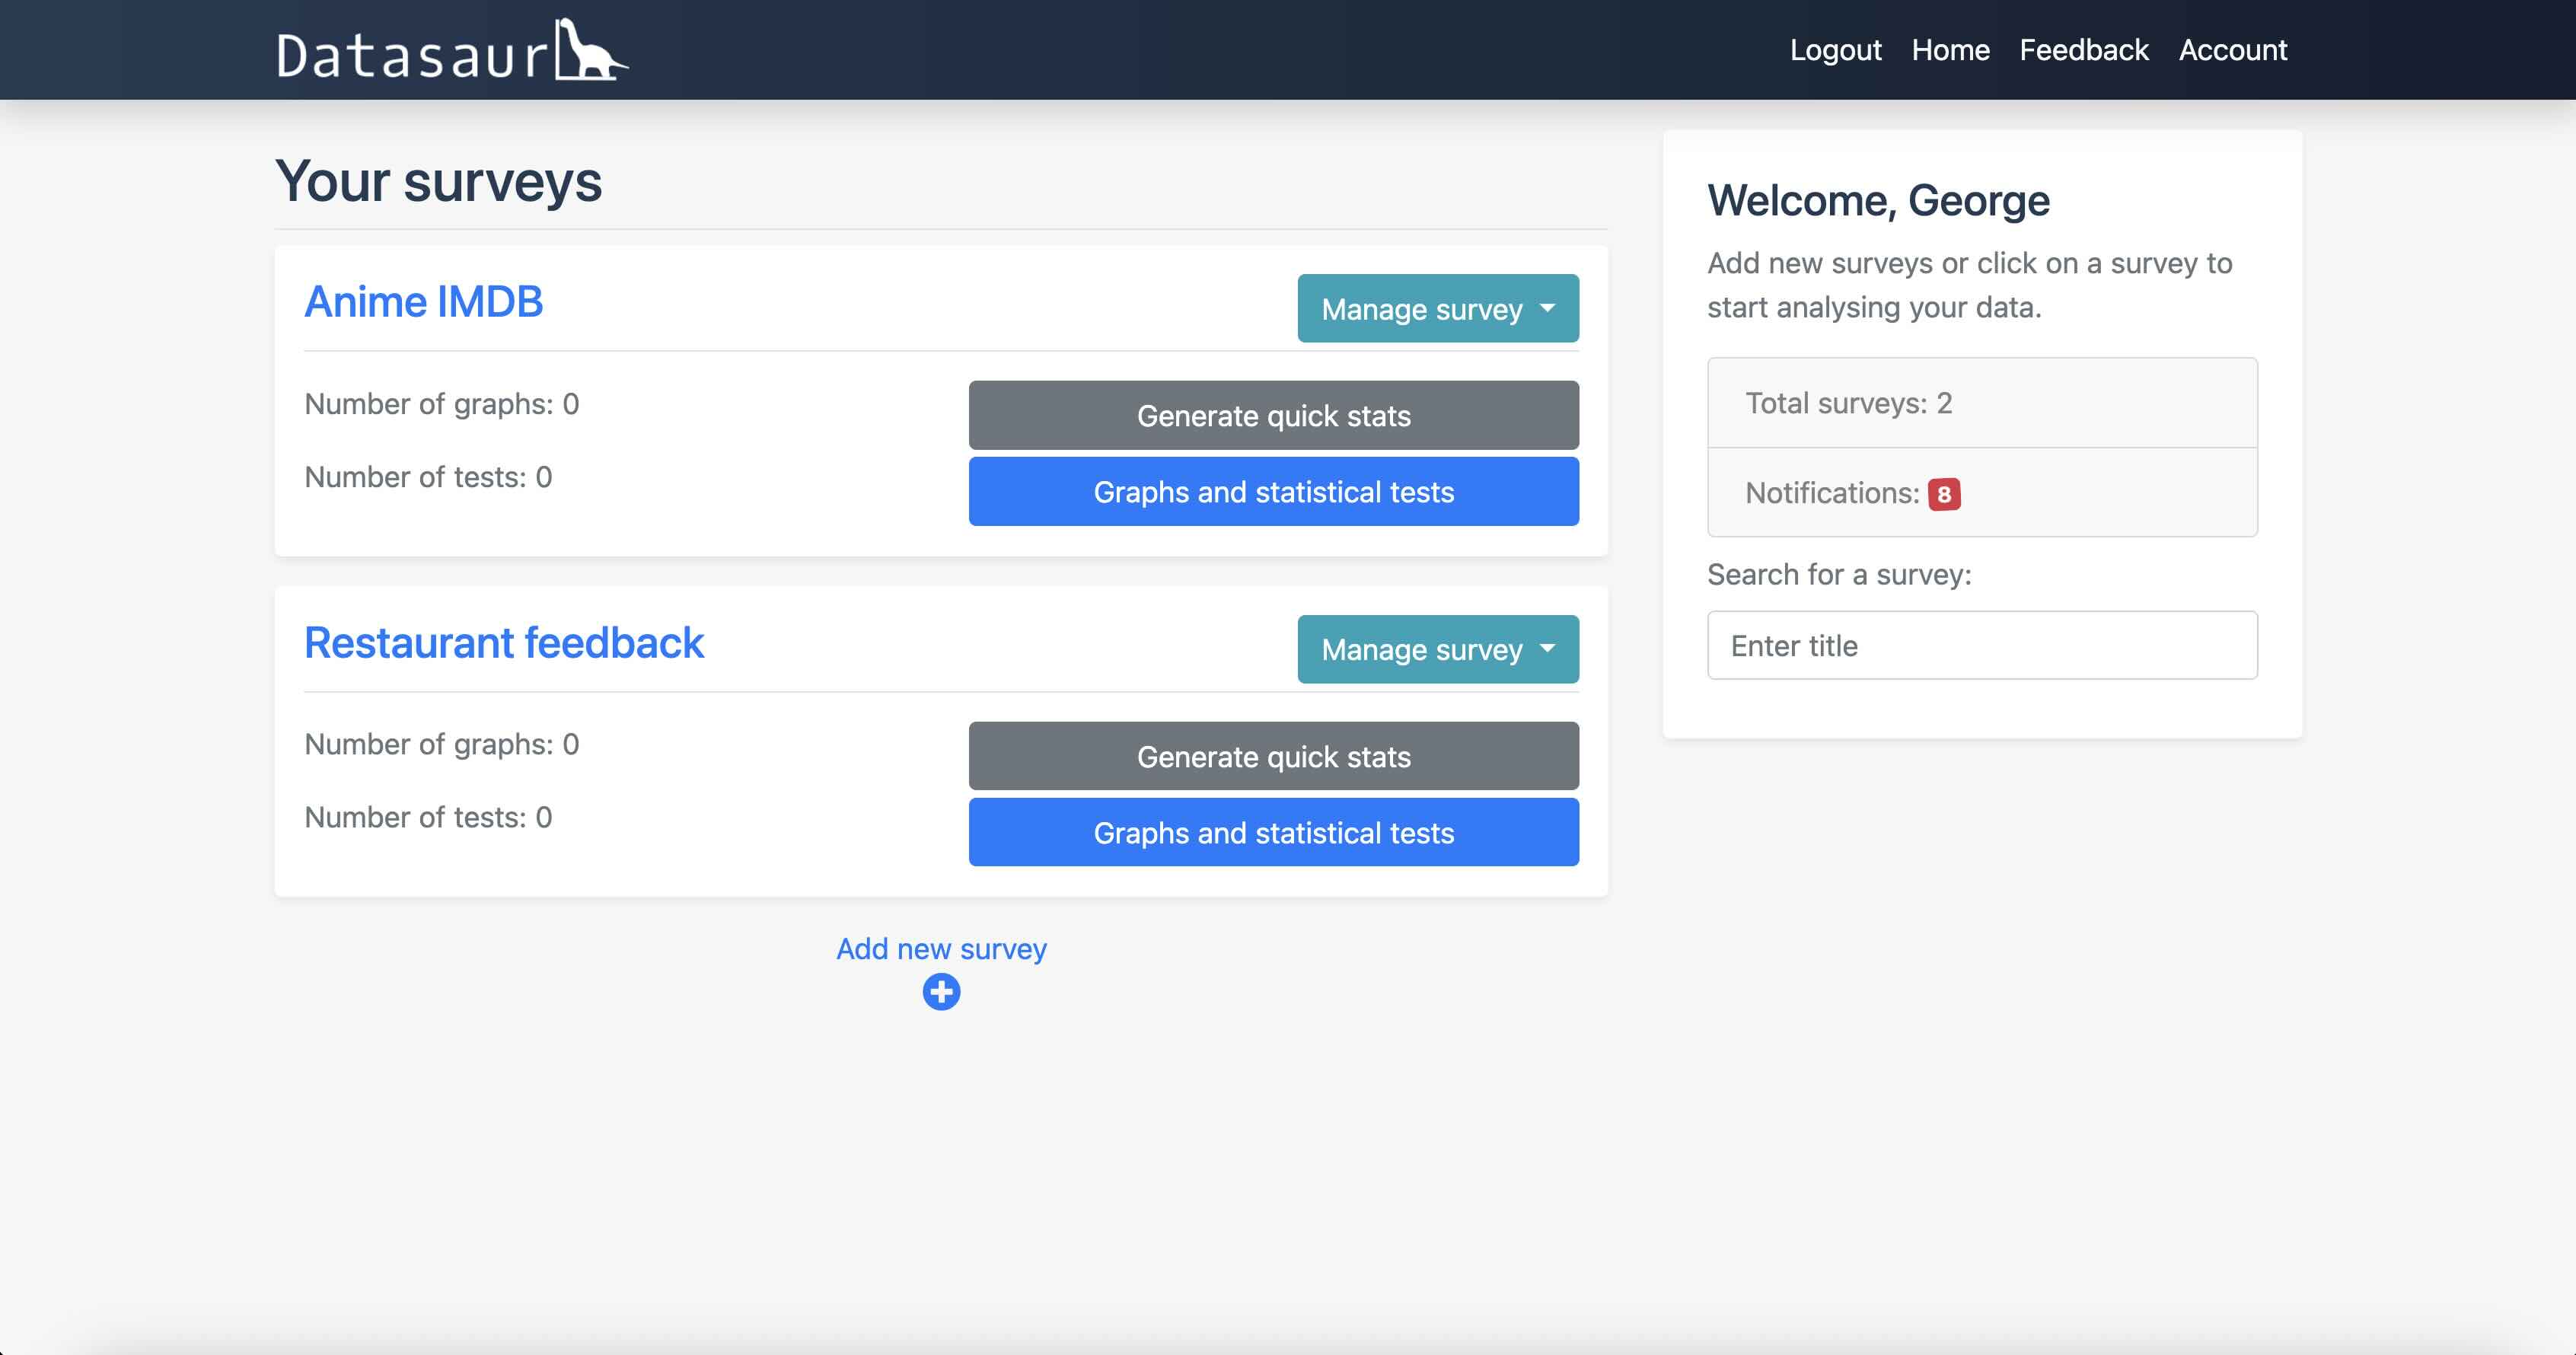Click Logout in the navigation bar
Image resolution: width=2576 pixels, height=1355 pixels.
1835,50
